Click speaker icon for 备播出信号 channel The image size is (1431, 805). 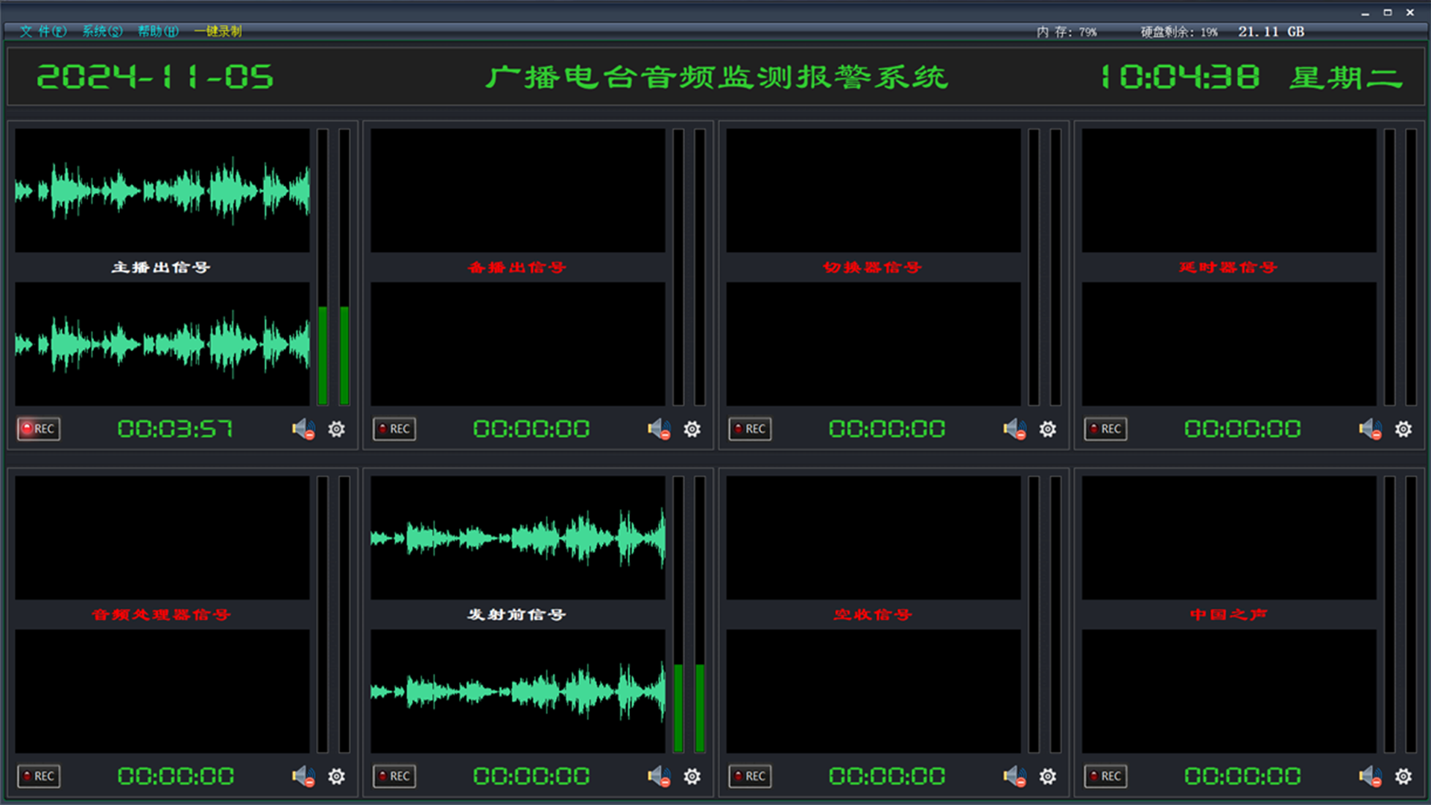[658, 429]
